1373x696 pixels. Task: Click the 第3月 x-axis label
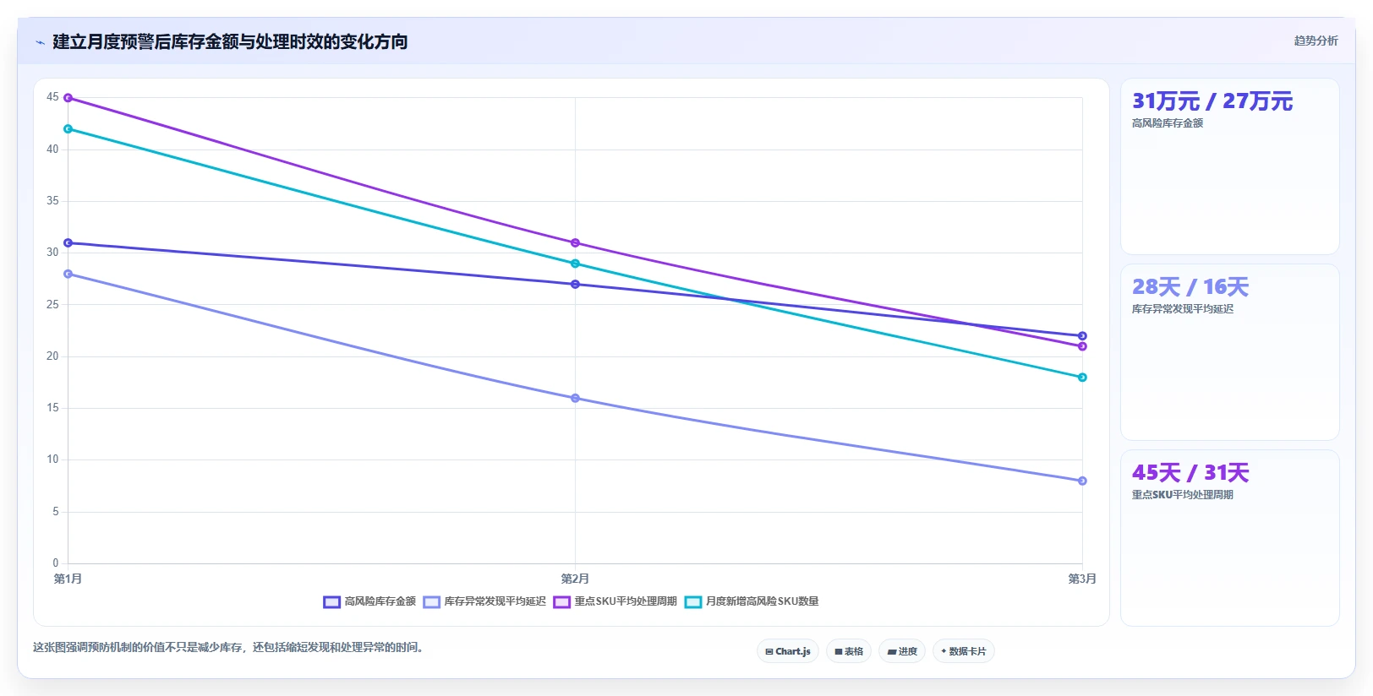click(1082, 579)
